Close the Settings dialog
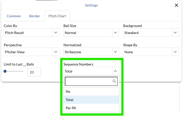183x116 pixels. (176, 5)
